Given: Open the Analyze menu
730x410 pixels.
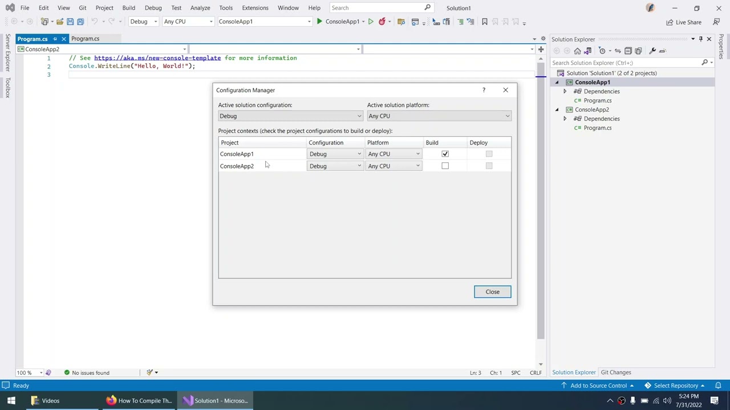Looking at the screenshot, I should pyautogui.click(x=200, y=8).
